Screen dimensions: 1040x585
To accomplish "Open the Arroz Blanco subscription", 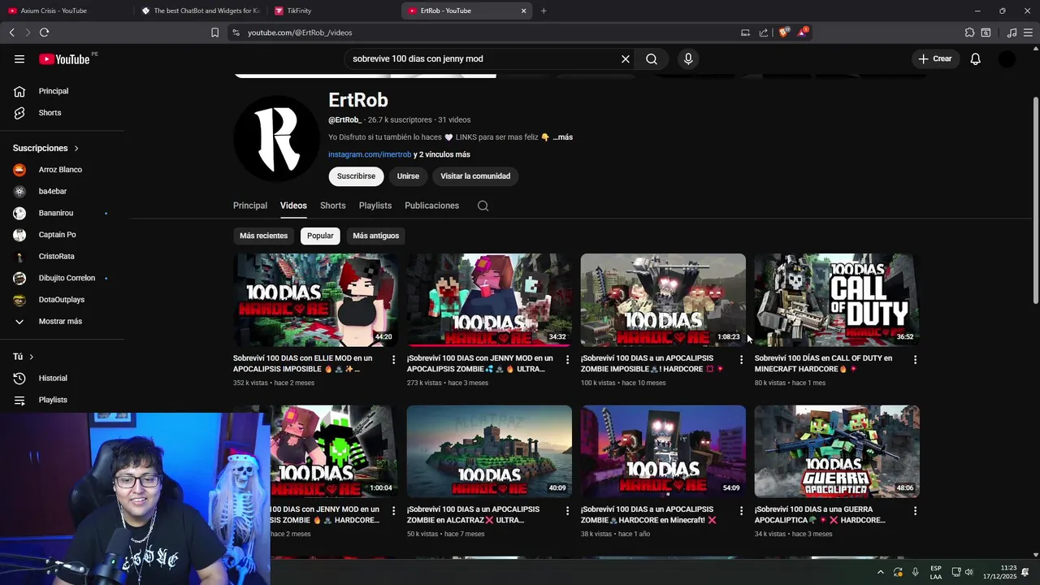I will point(62,170).
